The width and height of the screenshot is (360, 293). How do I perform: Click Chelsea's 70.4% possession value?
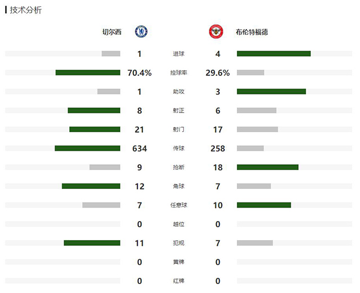(x=139, y=73)
